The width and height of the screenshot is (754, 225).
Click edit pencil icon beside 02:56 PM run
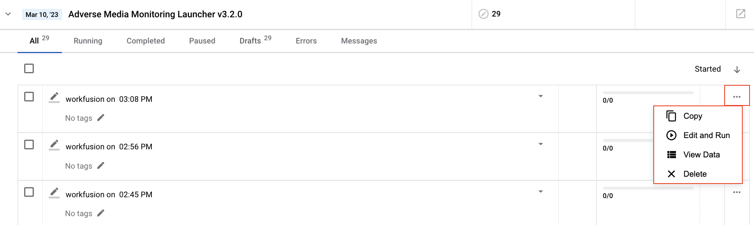click(x=54, y=145)
